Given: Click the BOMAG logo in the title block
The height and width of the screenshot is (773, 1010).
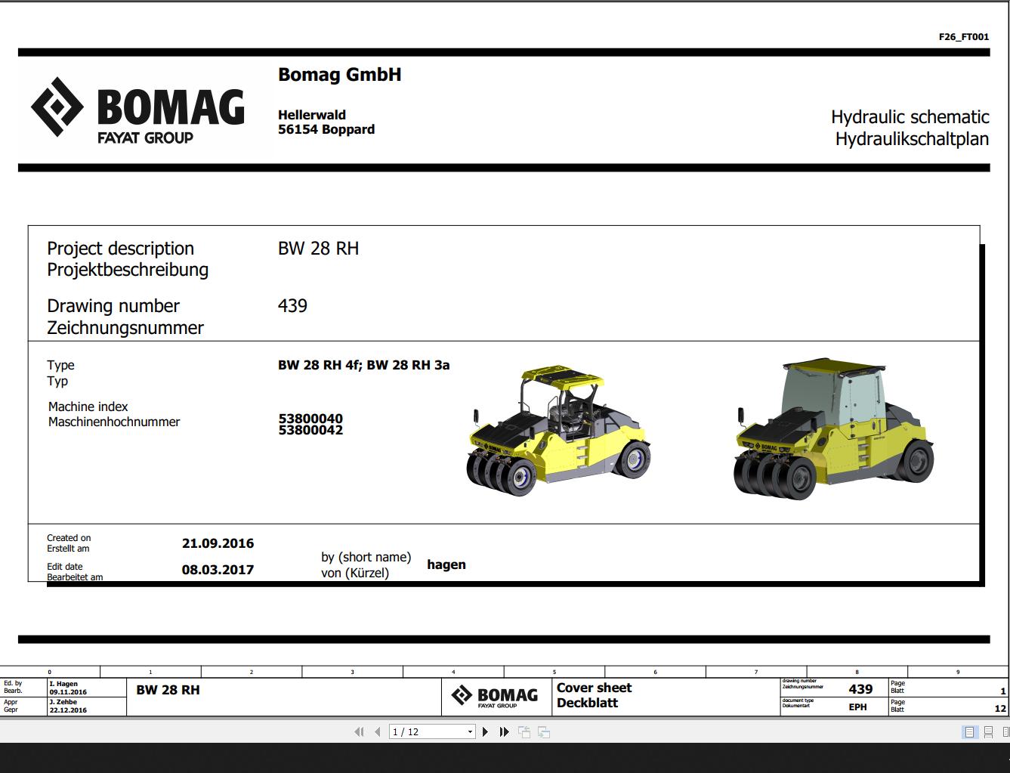Looking at the screenshot, I should tap(495, 696).
